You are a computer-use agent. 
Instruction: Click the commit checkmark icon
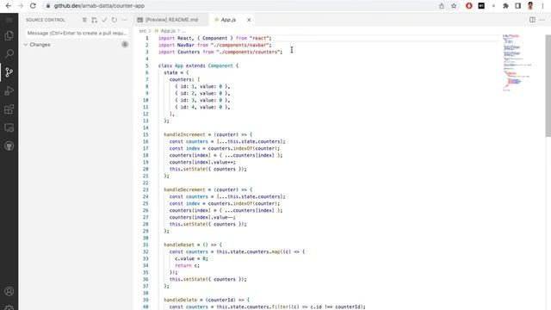tap(104, 20)
